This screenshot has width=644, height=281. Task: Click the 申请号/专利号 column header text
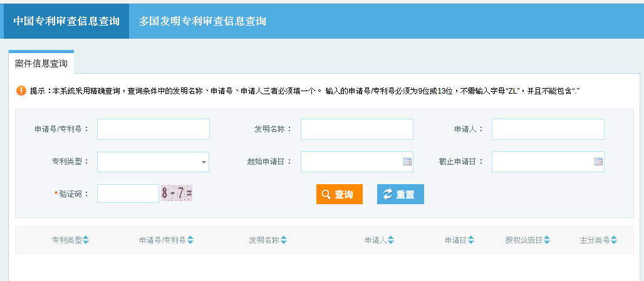tap(162, 240)
